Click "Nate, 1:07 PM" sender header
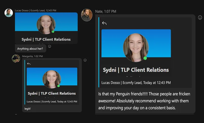This screenshot has height=123, width=204. coord(106,11)
